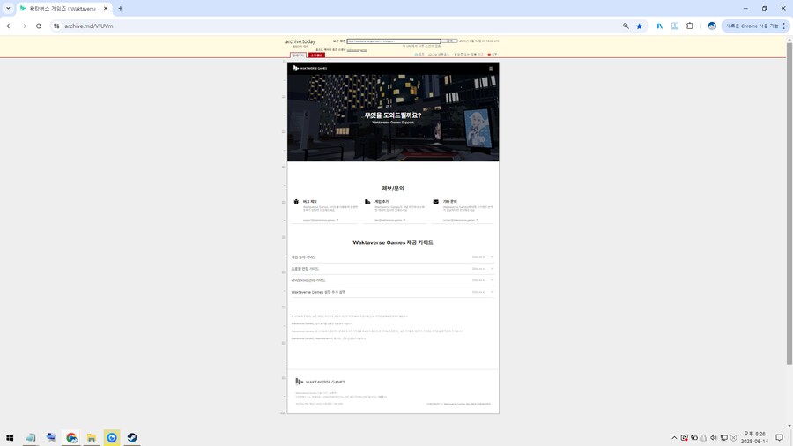Viewport: 793px width, 446px height.
Task: Expand the third guide row '라이브러리 관리 가이드'
Action: point(392,280)
